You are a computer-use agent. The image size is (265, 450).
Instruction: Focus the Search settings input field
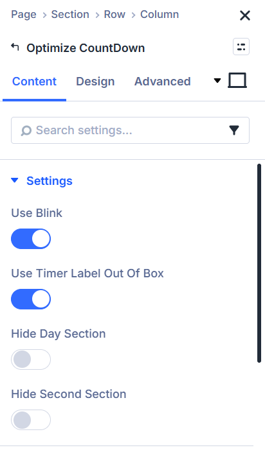click(130, 130)
